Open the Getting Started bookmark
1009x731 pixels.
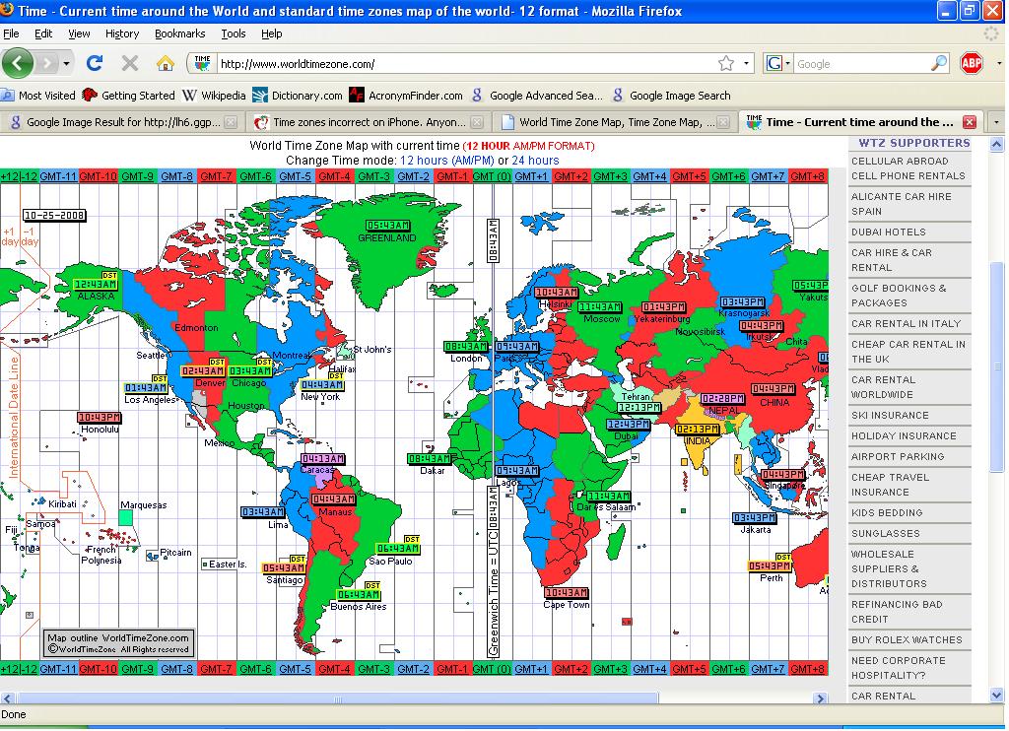coord(129,96)
